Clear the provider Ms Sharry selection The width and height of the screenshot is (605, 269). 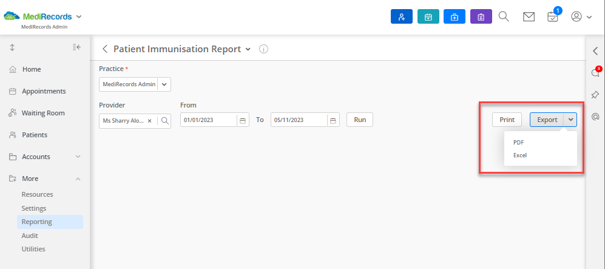pos(150,121)
